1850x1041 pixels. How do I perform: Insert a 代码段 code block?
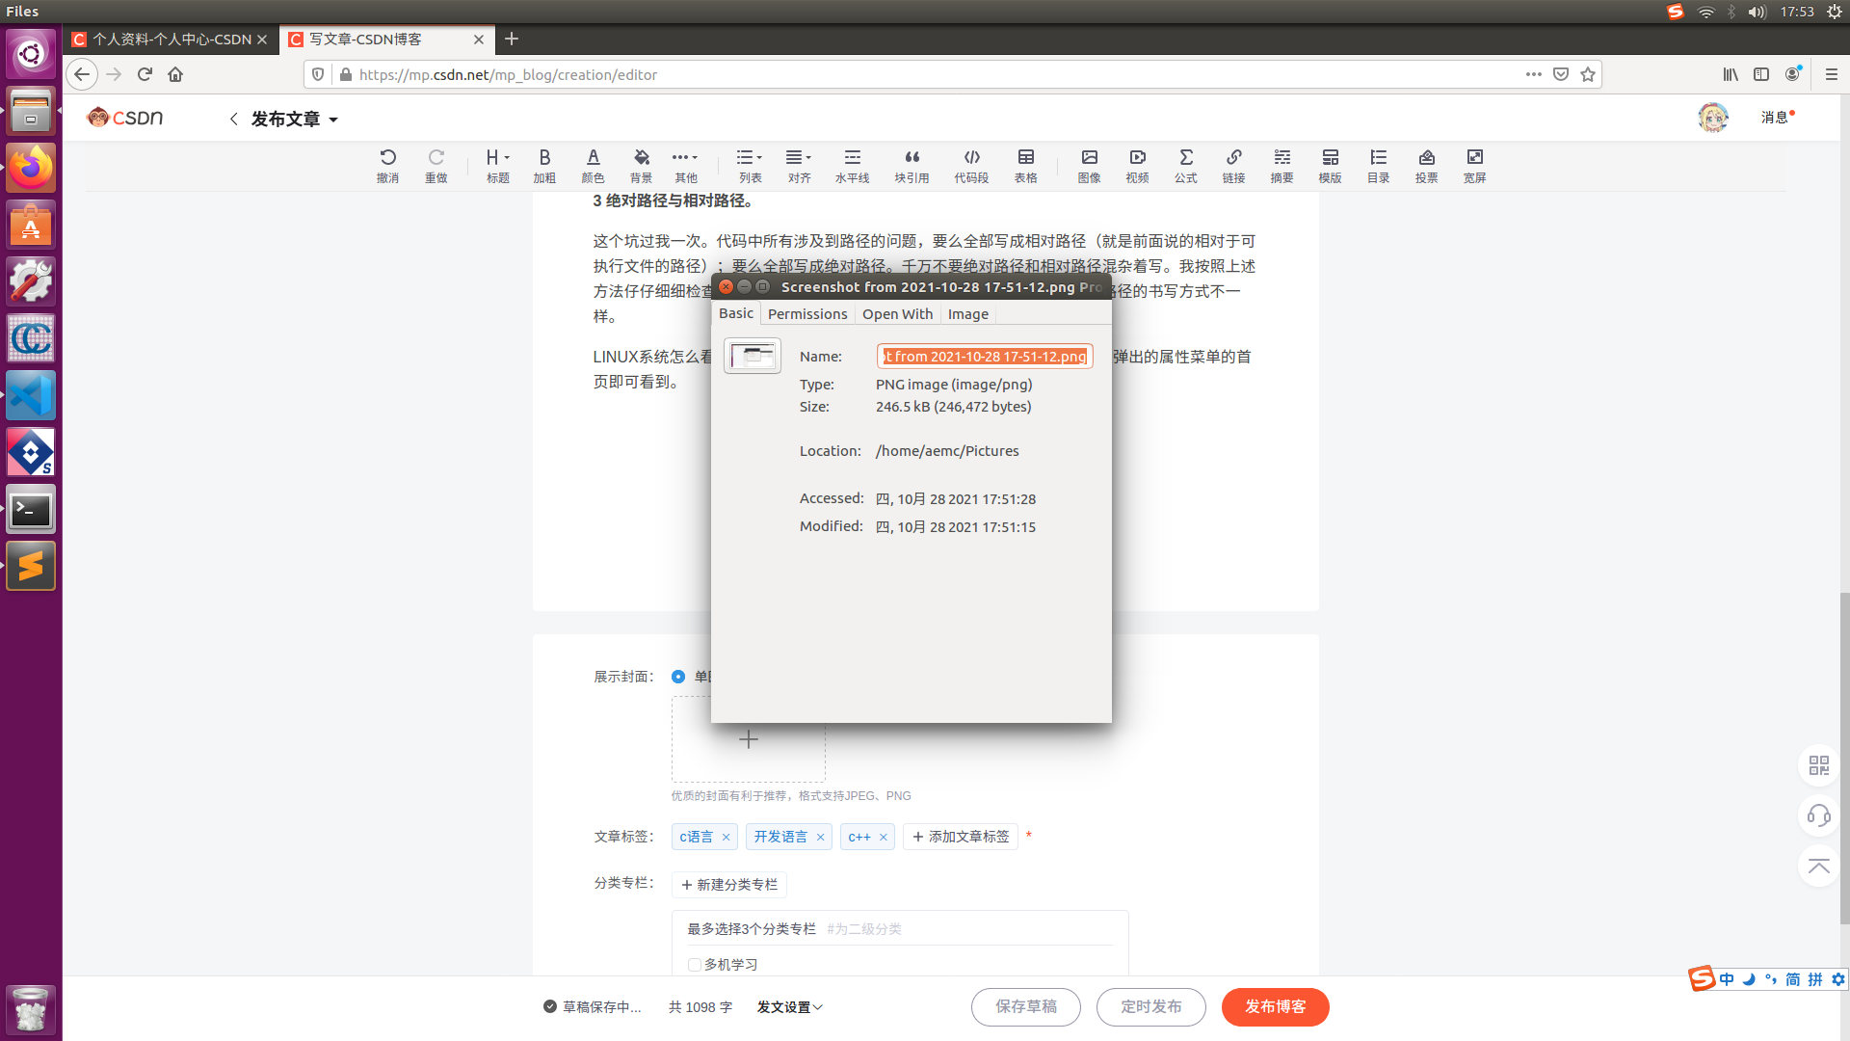pyautogui.click(x=971, y=165)
